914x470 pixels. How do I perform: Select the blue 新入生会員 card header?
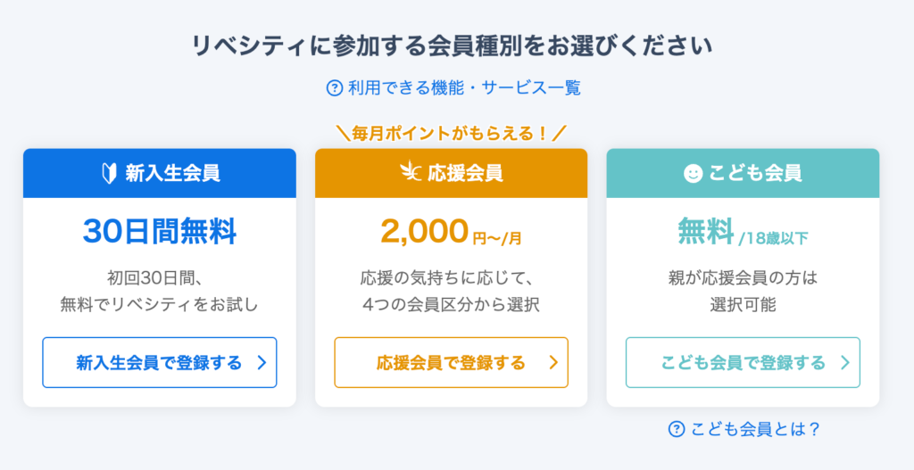(x=159, y=173)
